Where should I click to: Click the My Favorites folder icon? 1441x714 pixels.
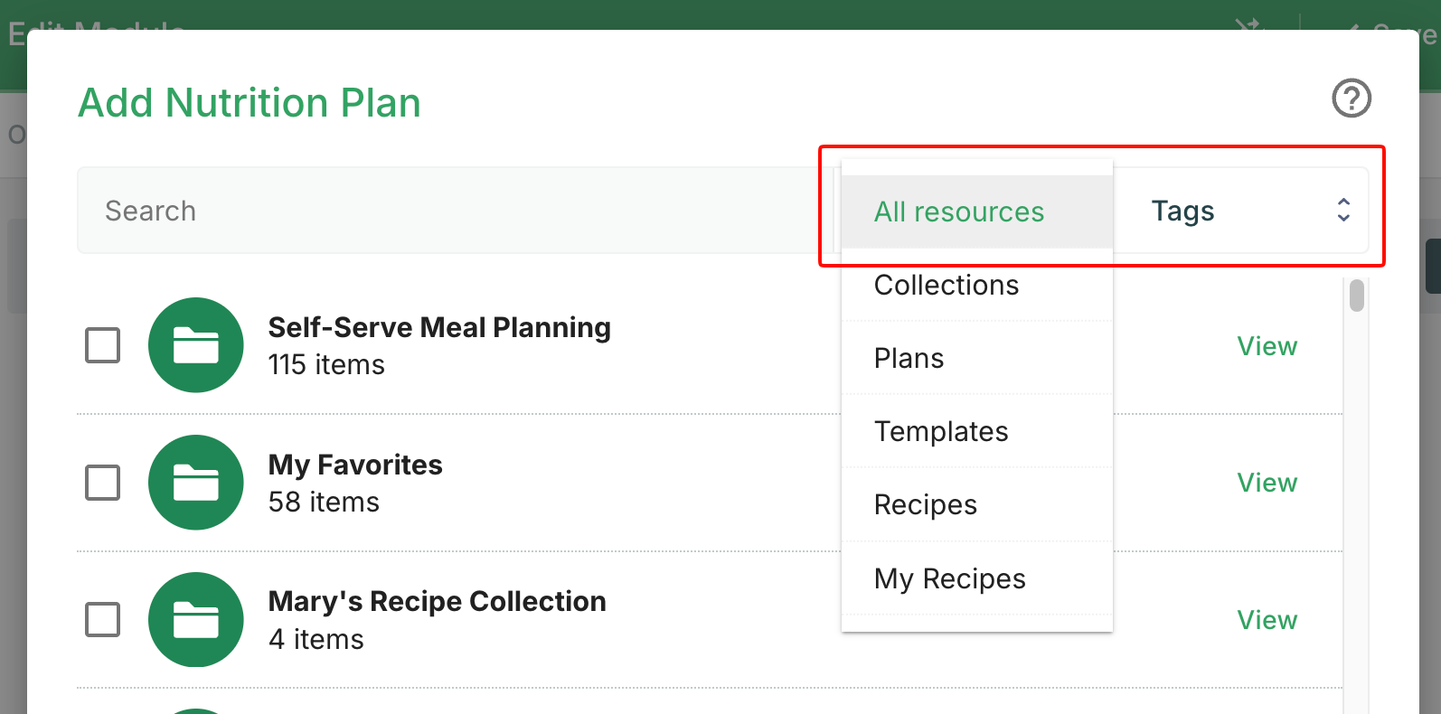tap(196, 483)
